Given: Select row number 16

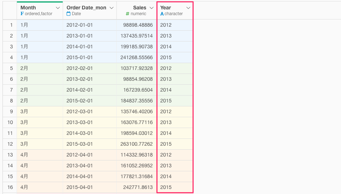Looking at the screenshot, I should coord(10,187).
